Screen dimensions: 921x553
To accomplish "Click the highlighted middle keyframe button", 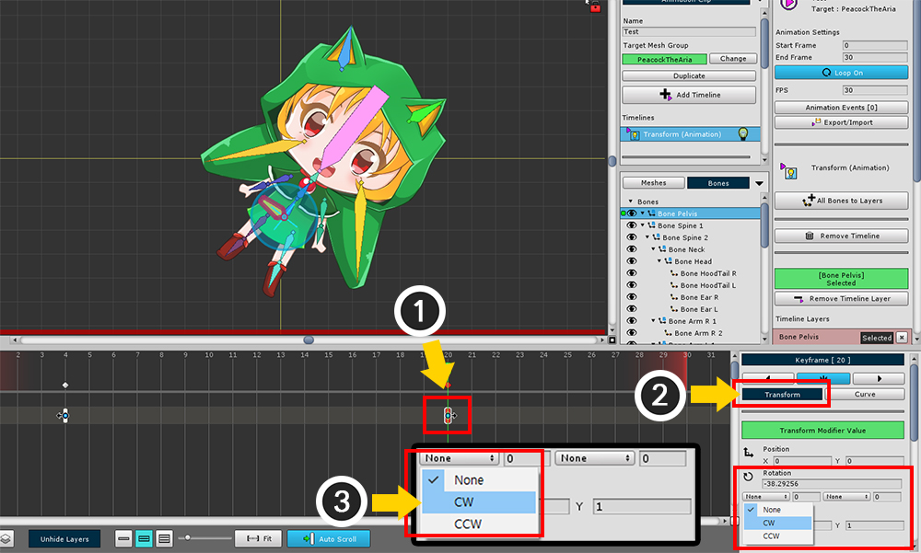I will click(x=823, y=379).
